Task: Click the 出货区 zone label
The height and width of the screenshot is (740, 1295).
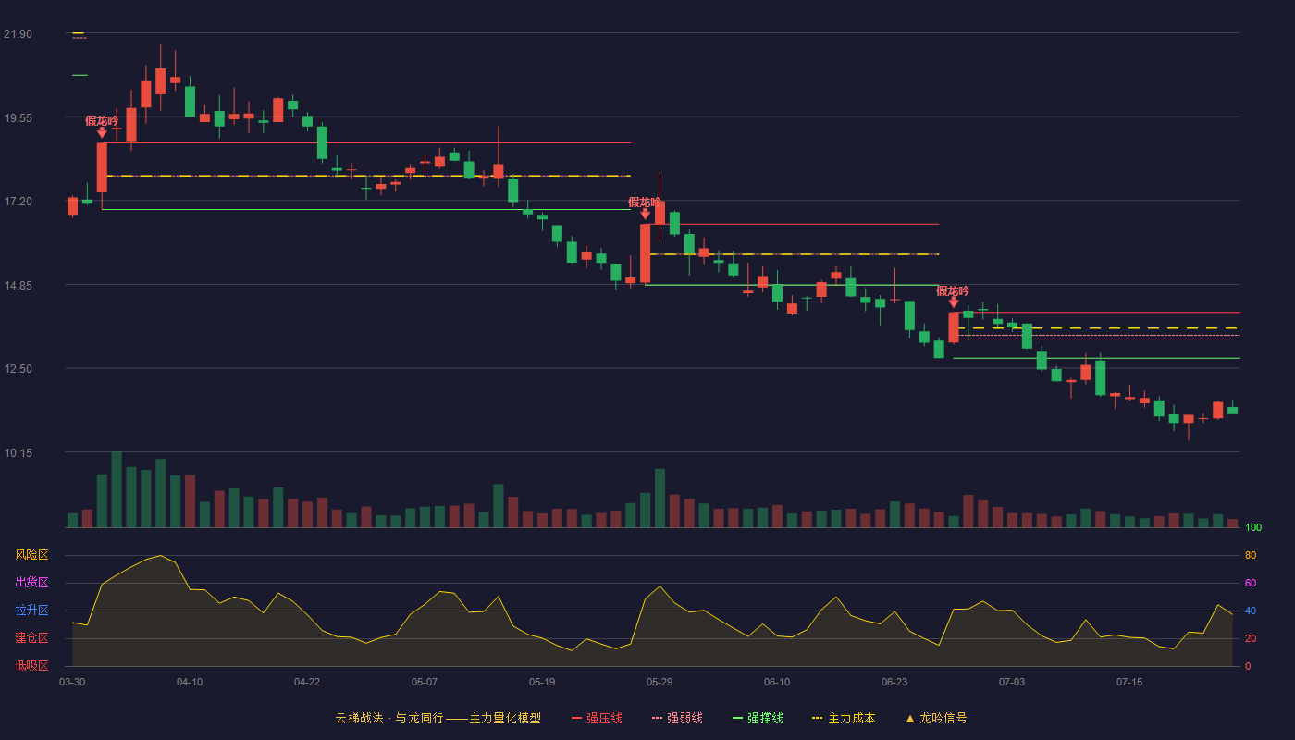Action: click(32, 583)
